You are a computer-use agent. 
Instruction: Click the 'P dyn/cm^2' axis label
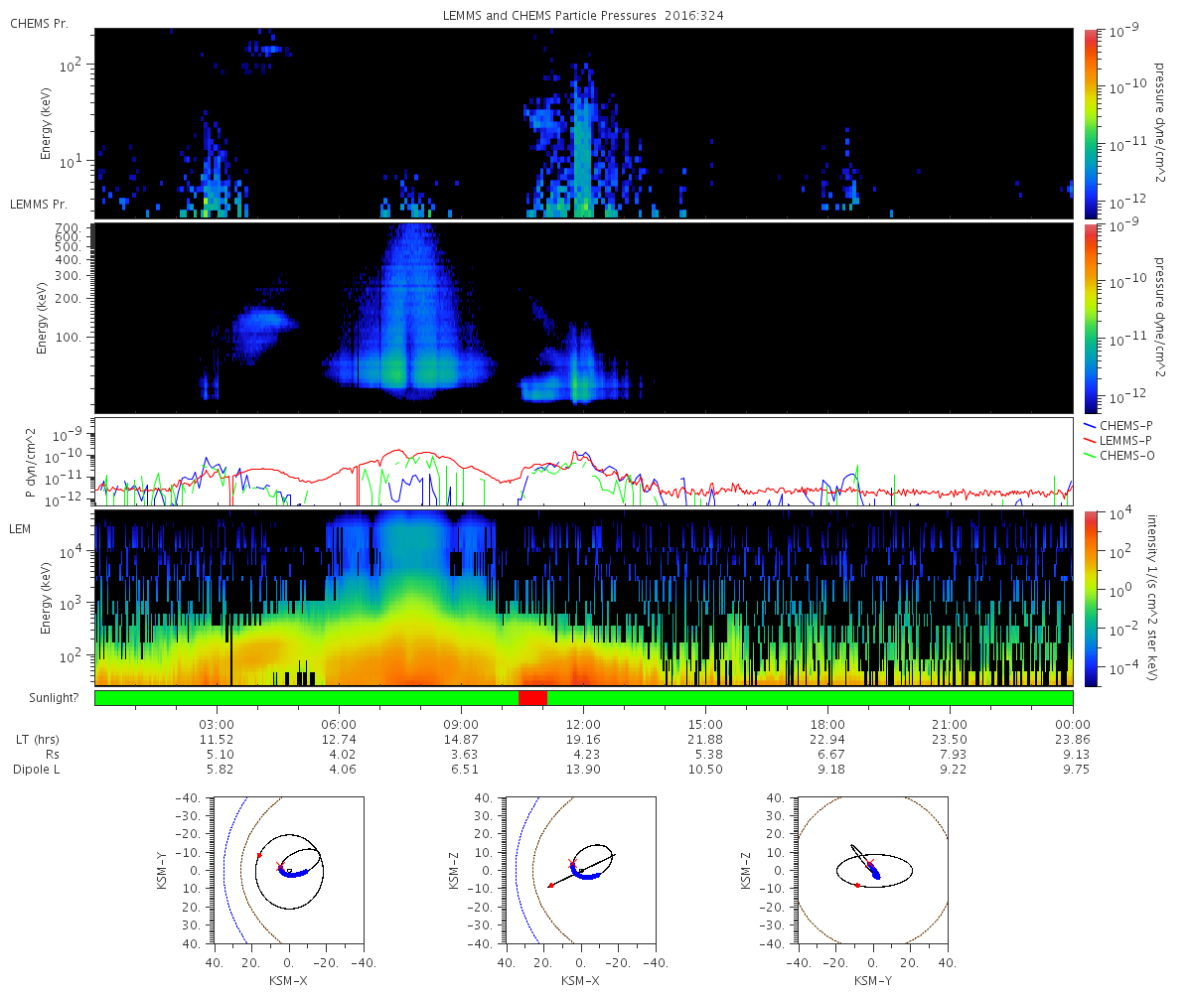[33, 465]
